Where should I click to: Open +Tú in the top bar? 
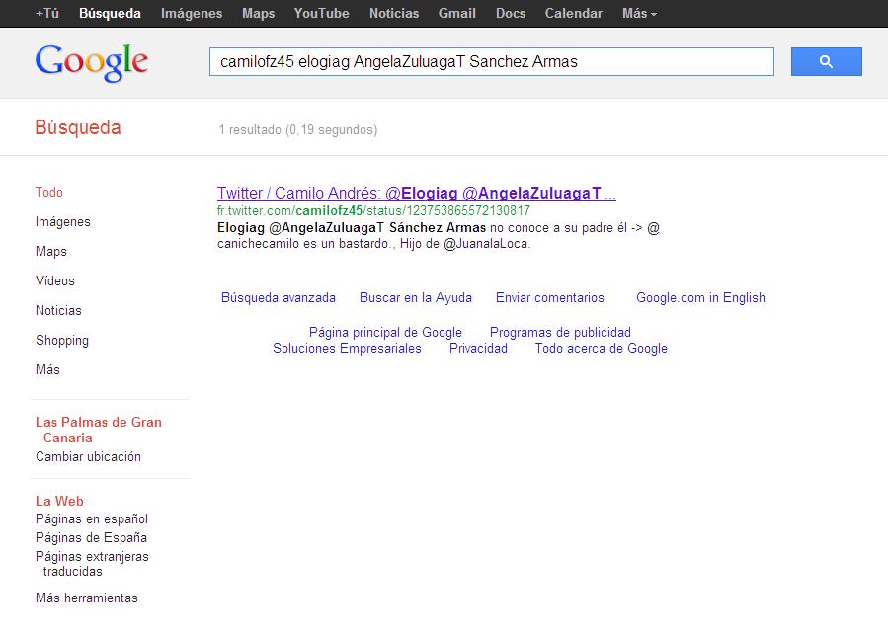47,13
